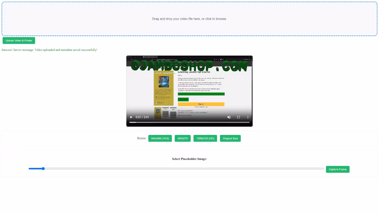Viewport: 379px width, 213px height.
Task: Enter fullscreen video mode
Action: tap(238, 117)
